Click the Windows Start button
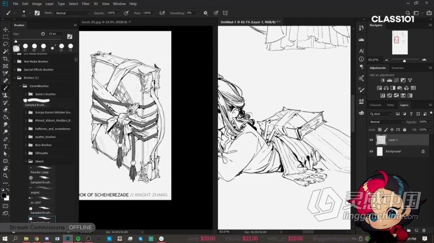This screenshot has height=243, width=434. (5, 239)
